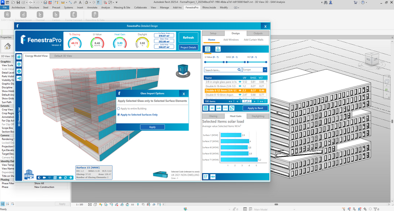Click the Carbon ribbon icon
Viewport: 394px width, 211px height.
click(56, 15)
